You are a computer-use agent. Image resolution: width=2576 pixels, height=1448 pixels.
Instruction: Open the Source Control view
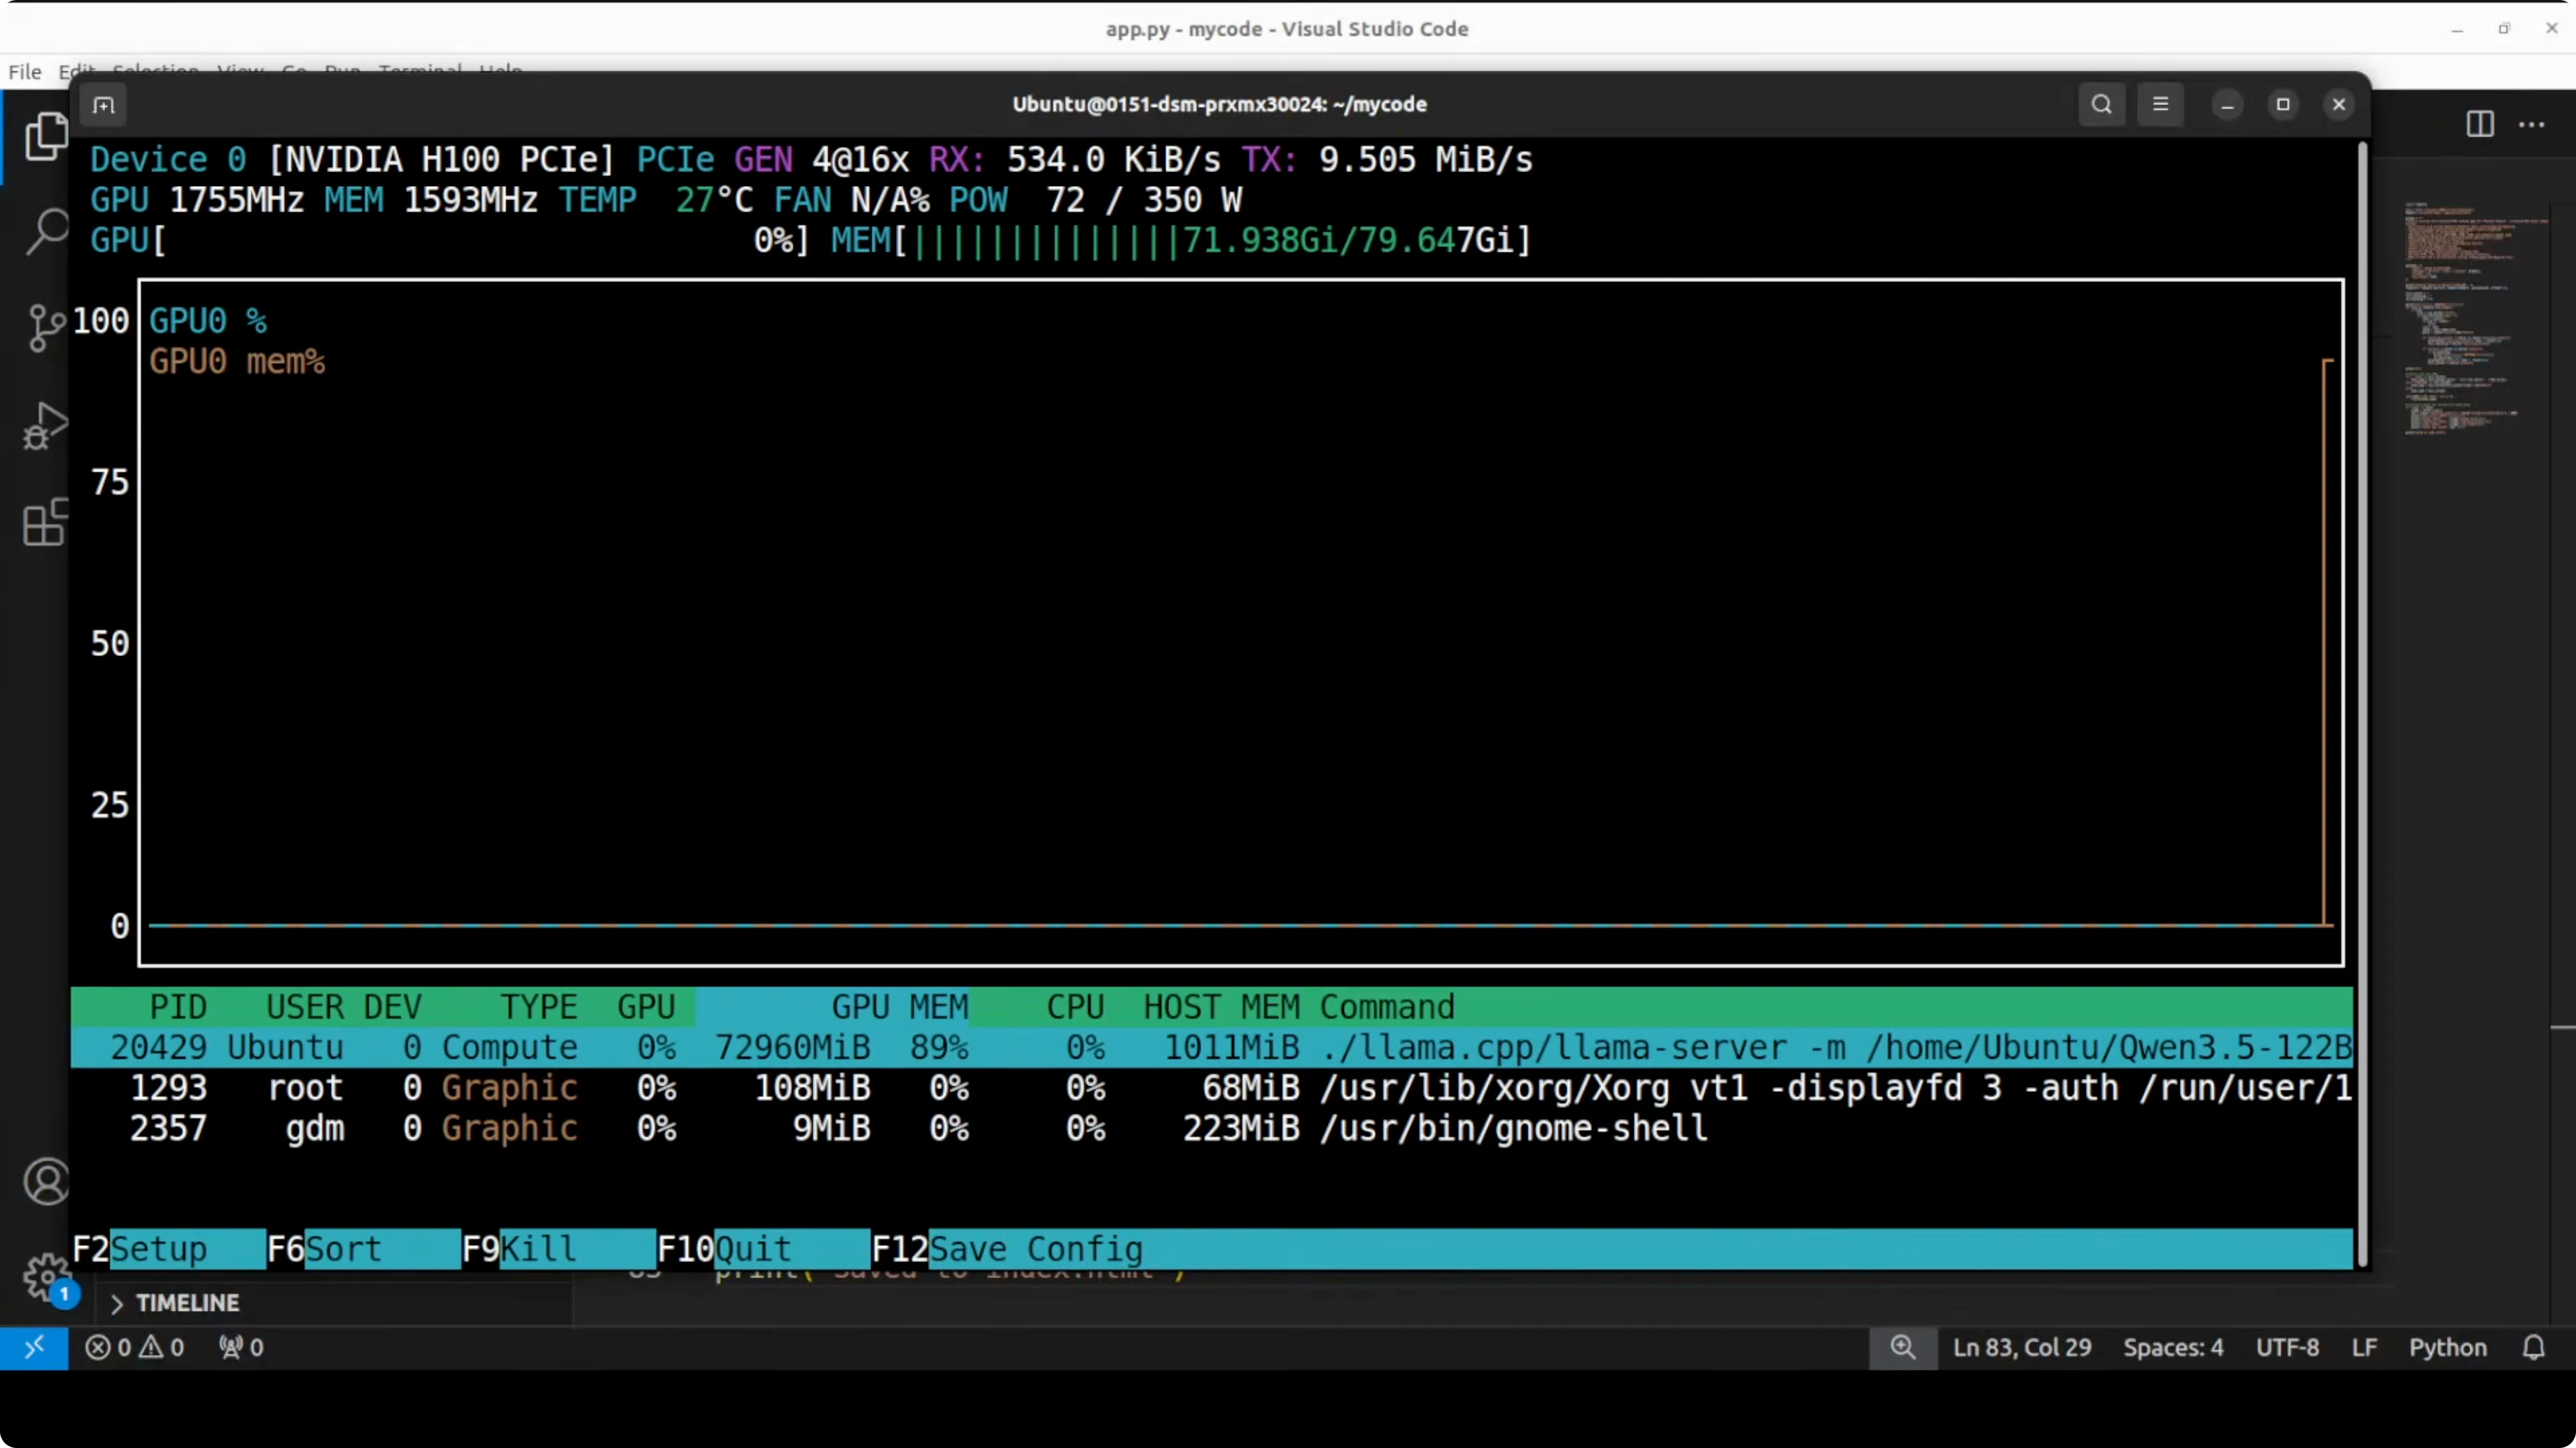tap(44, 328)
